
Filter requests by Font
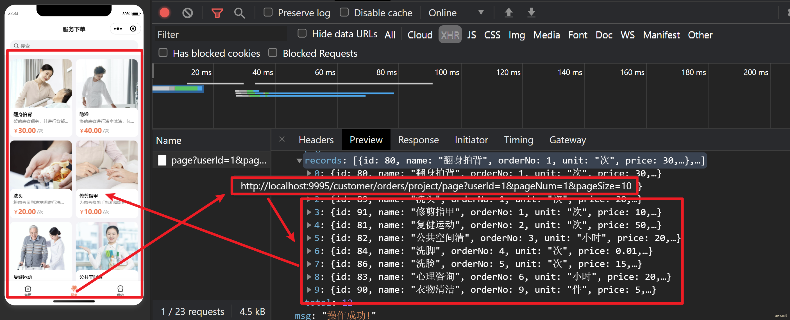point(578,35)
